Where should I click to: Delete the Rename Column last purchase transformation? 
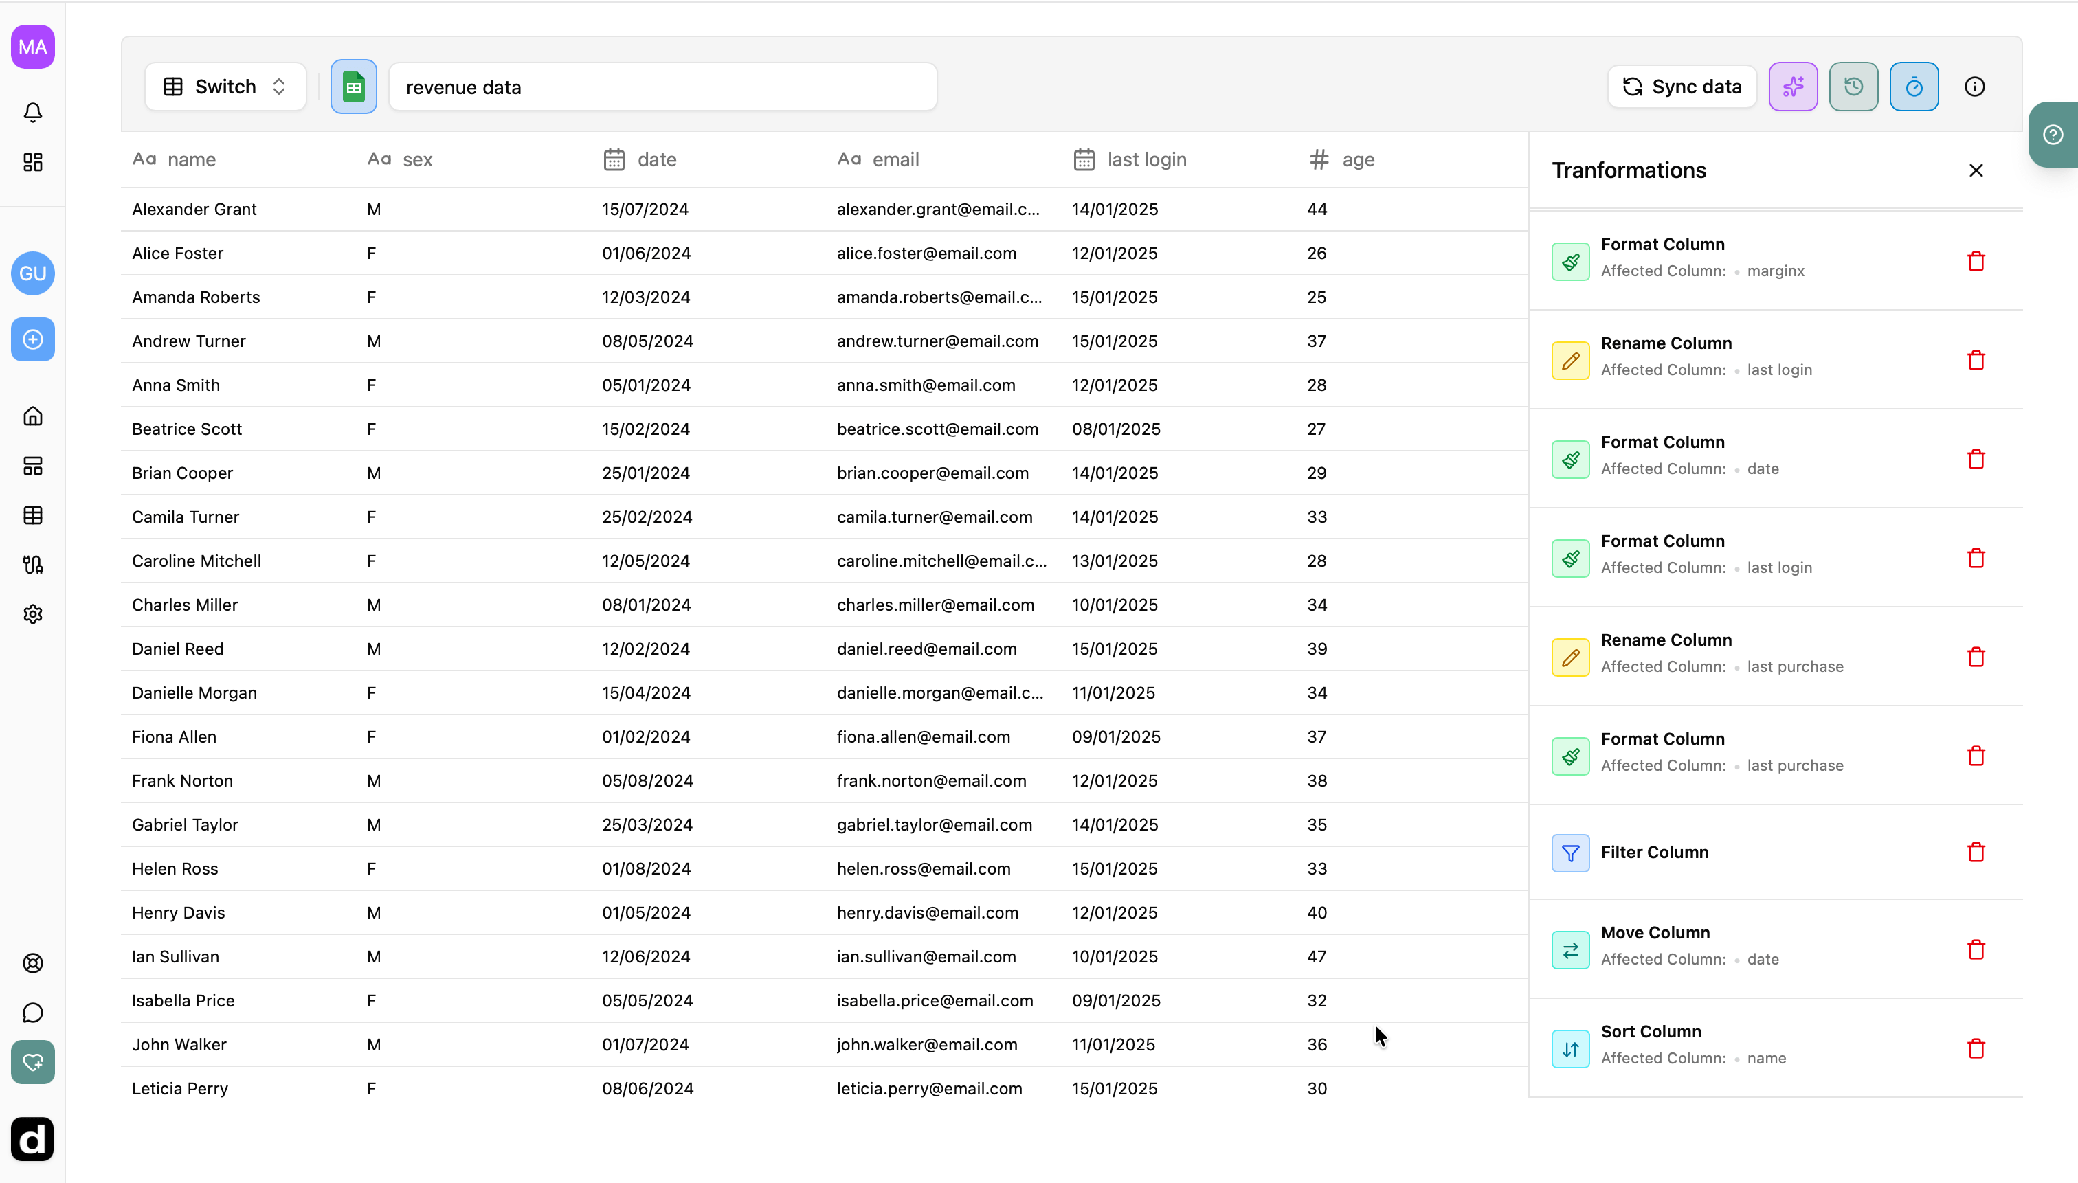point(1976,657)
